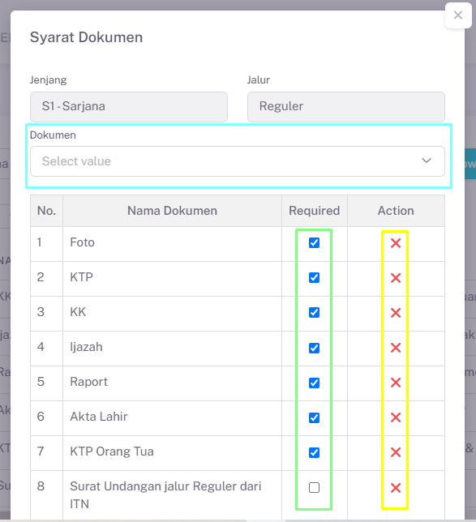This screenshot has height=522, width=476.
Task: Click the Jenjang S1-Sarjana field
Action: coord(129,106)
